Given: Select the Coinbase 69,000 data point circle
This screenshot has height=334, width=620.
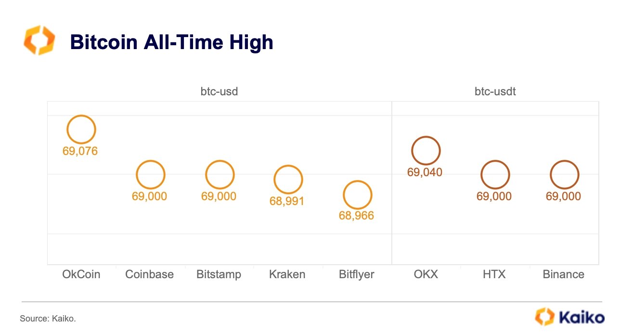Looking at the screenshot, I should 151,175.
